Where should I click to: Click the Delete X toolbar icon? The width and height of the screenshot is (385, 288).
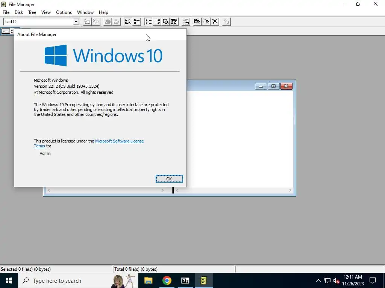(x=215, y=21)
